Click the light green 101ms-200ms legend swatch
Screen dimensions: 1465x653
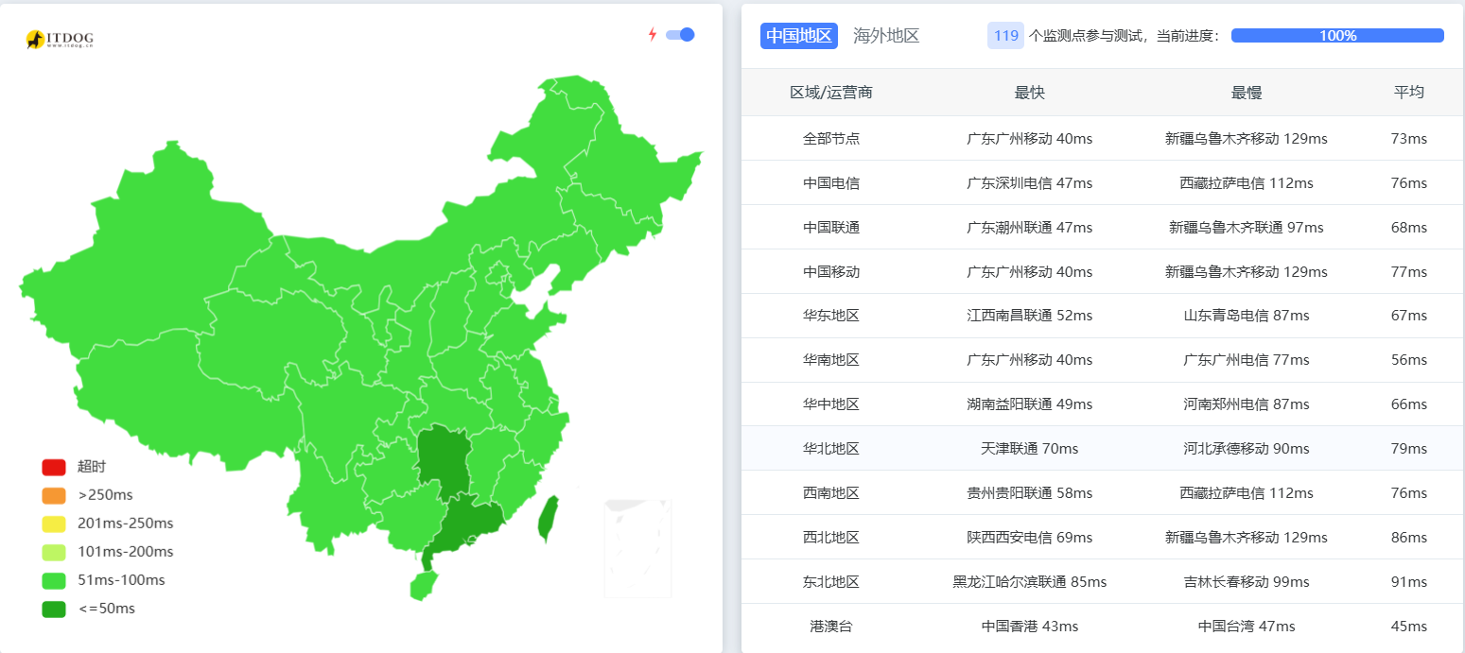click(x=54, y=552)
